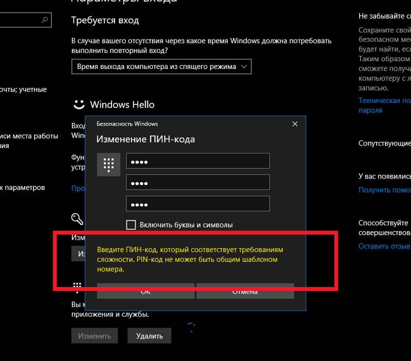Enable 'Включить буквы и символы' option

131,225
